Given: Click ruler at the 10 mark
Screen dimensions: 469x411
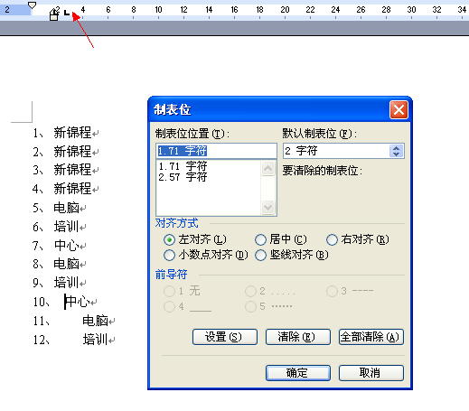Looking at the screenshot, I should pyautogui.click(x=158, y=10).
